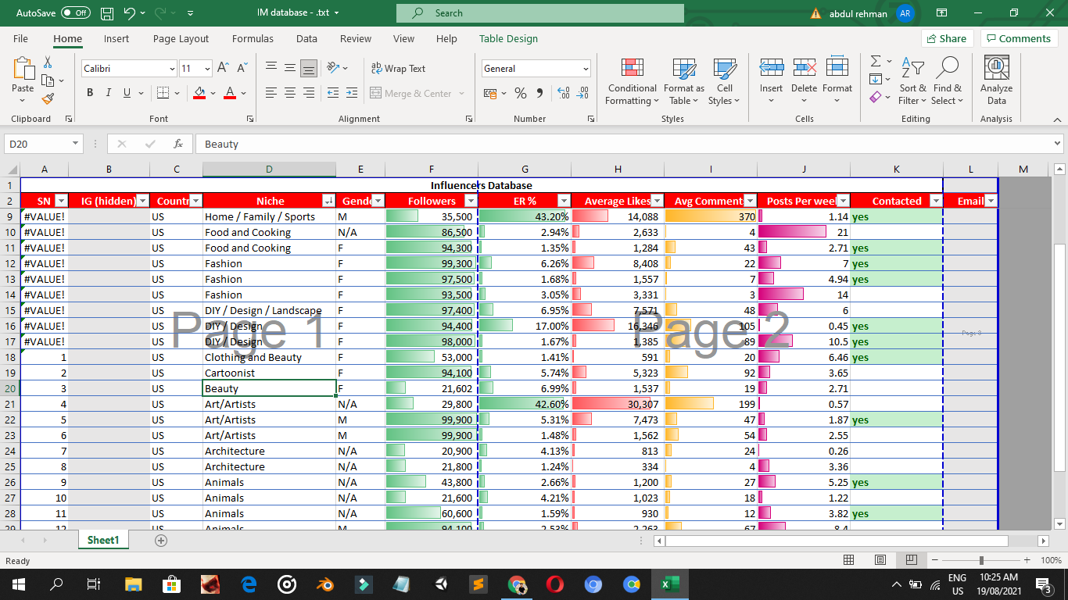Toggle Wrap Text for the cell
This screenshot has width=1068, height=600.
pos(398,69)
